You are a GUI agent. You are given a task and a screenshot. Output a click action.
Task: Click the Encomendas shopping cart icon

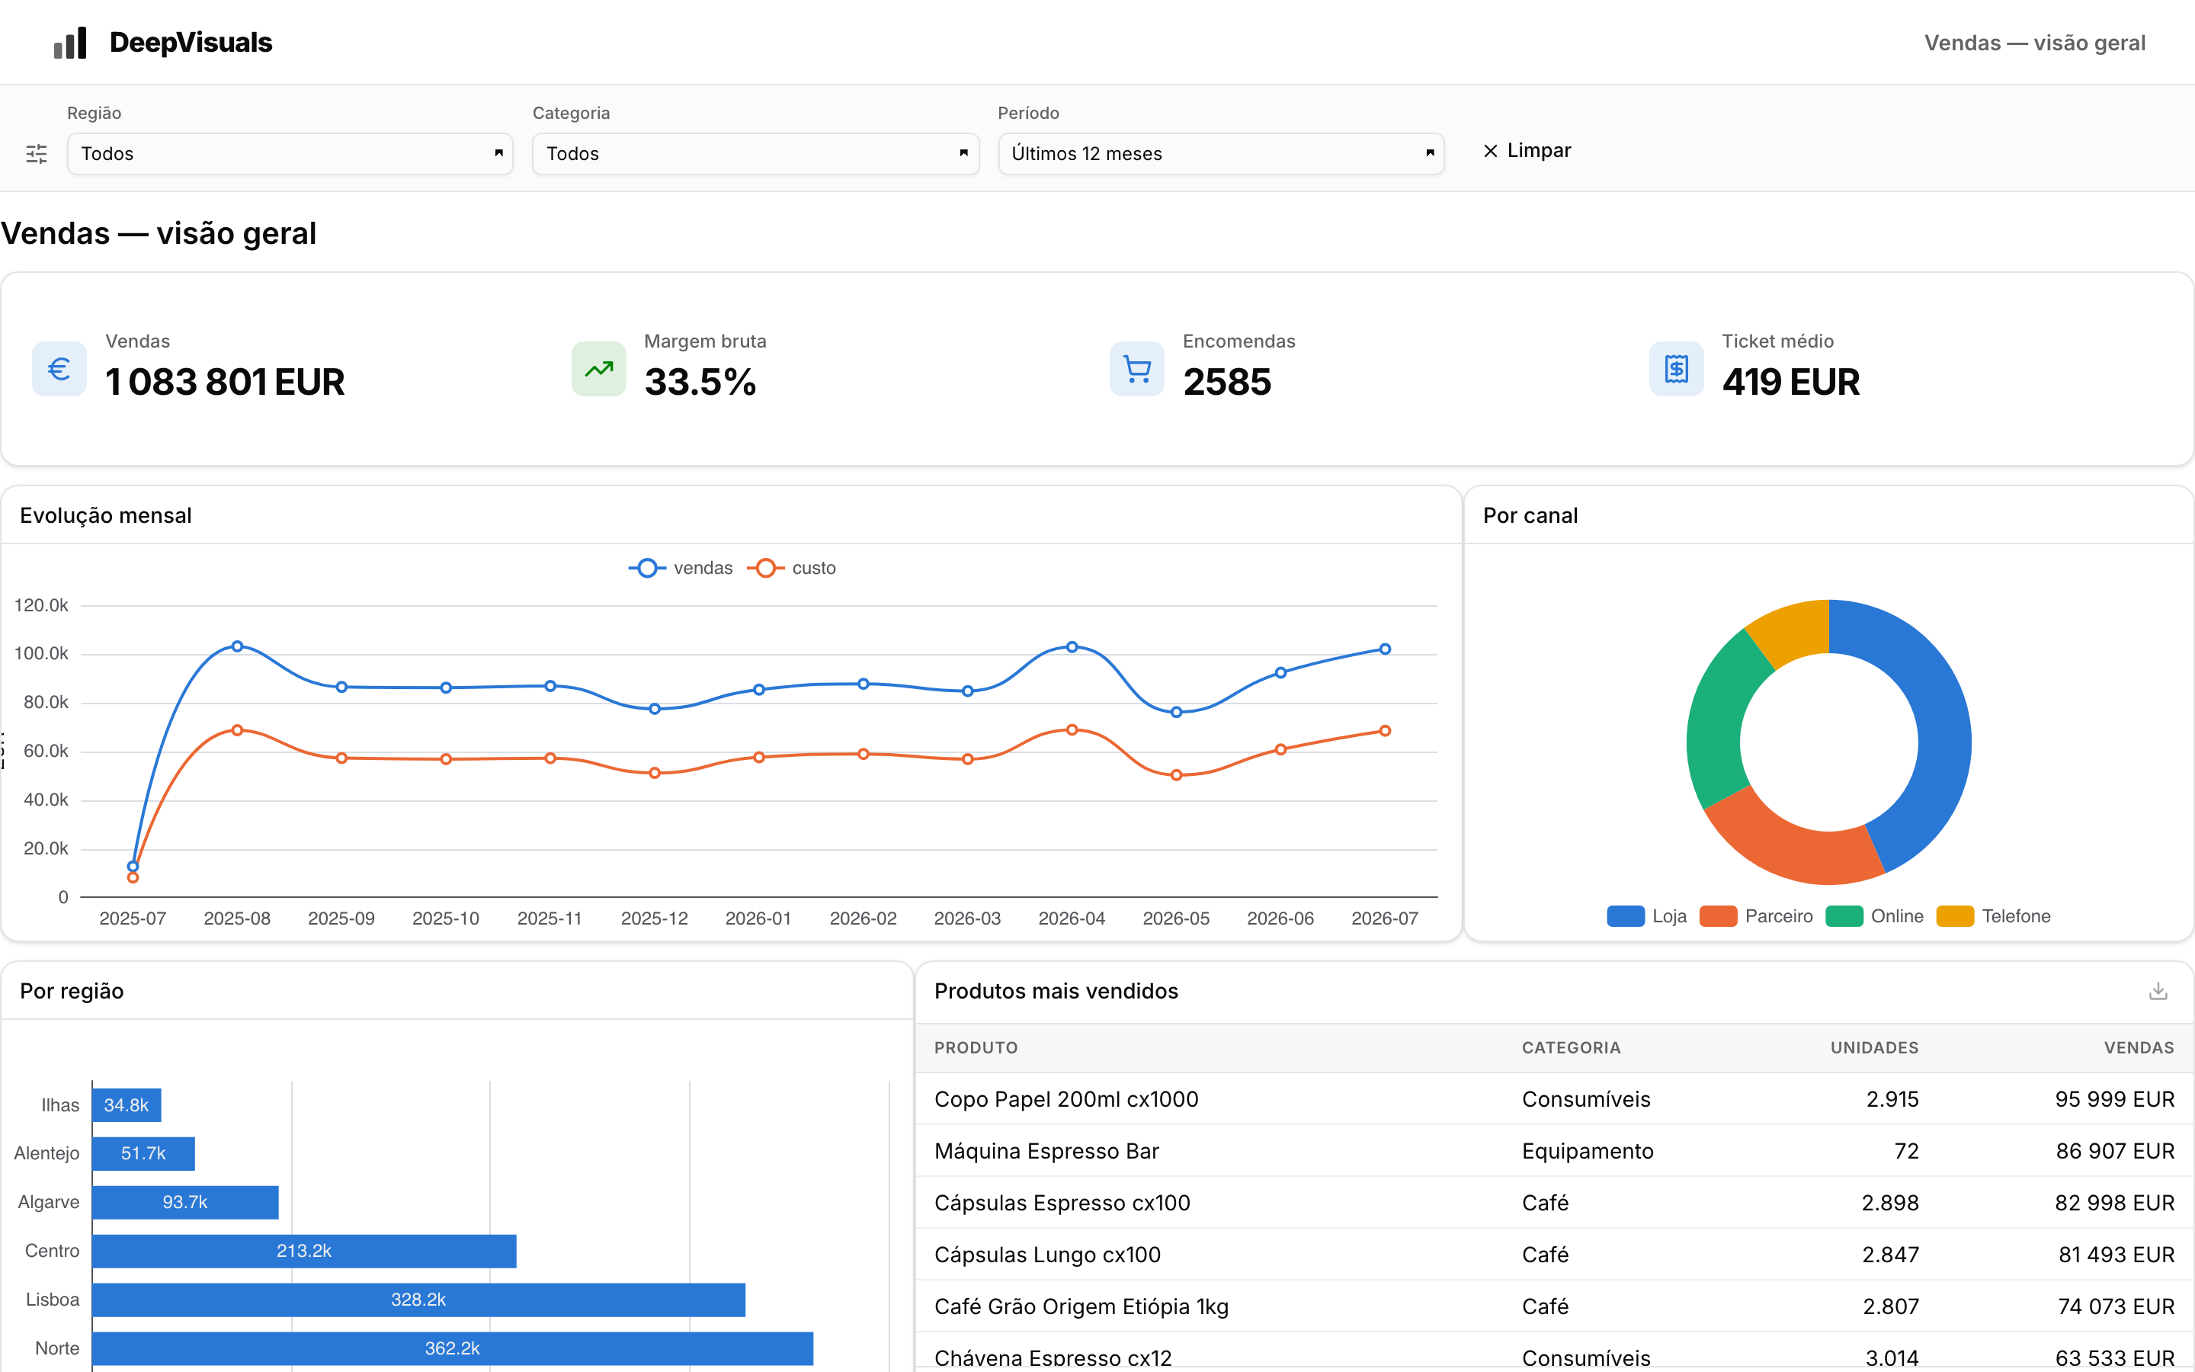(x=1136, y=368)
